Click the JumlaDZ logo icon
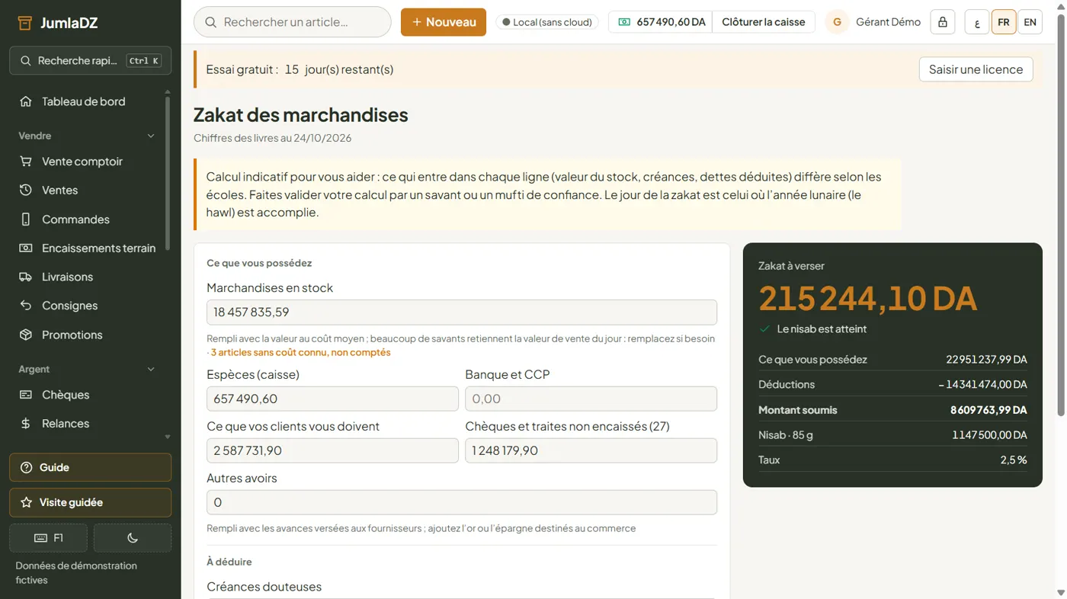The width and height of the screenshot is (1067, 599). click(x=25, y=23)
